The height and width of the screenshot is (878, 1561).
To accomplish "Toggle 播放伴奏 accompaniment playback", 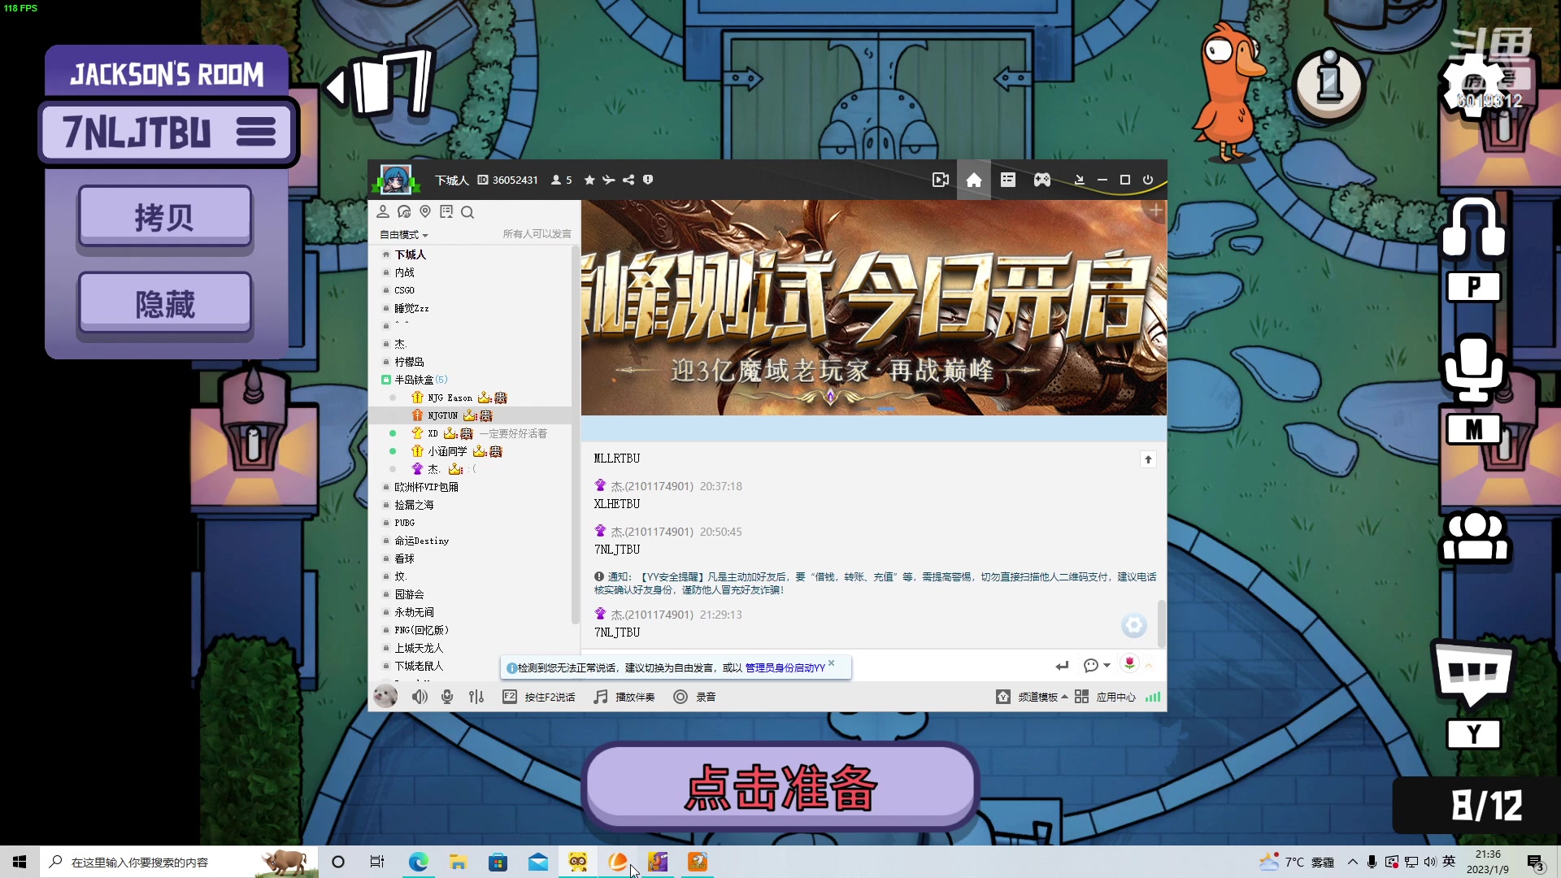I will 624,697.
